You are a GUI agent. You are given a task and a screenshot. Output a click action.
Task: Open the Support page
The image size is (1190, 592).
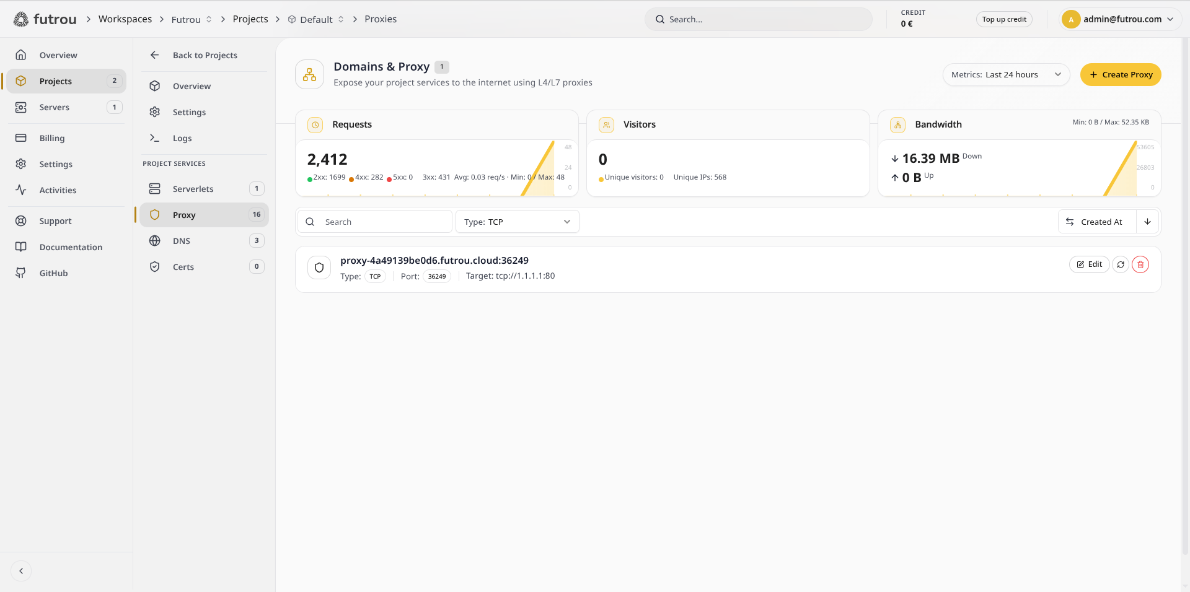pyautogui.click(x=66, y=221)
